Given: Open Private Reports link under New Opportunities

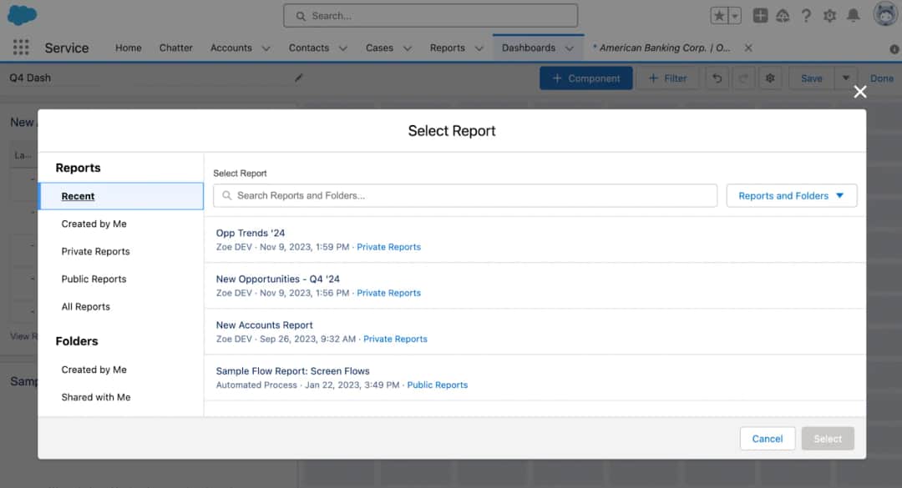Looking at the screenshot, I should pos(389,293).
